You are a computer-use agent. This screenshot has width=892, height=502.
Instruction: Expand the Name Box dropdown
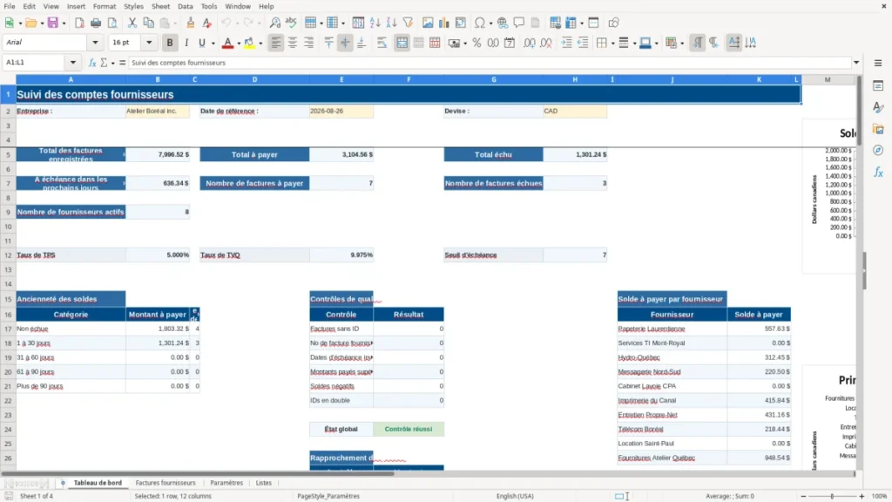click(x=73, y=63)
